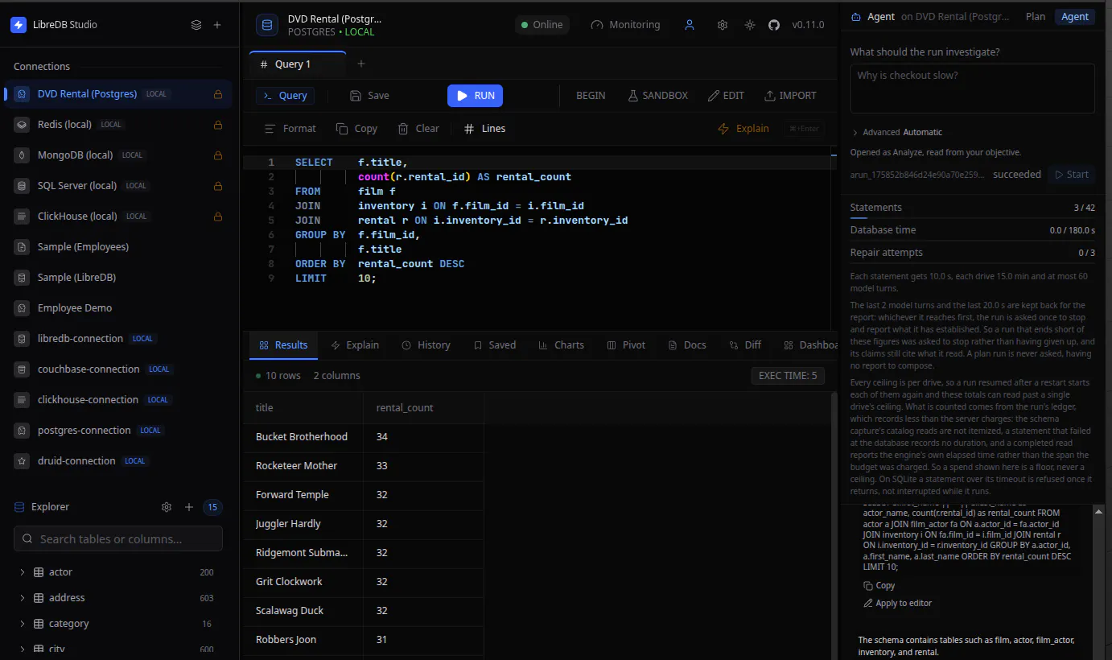Switch to the lower Explain tab
This screenshot has height=660, width=1112.
(x=355, y=345)
